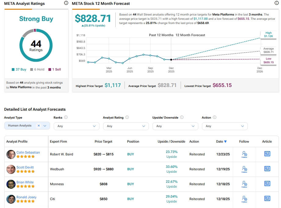Open the article for Brian White's Monness rating
Screen dimensions: 281x208
[267, 184]
